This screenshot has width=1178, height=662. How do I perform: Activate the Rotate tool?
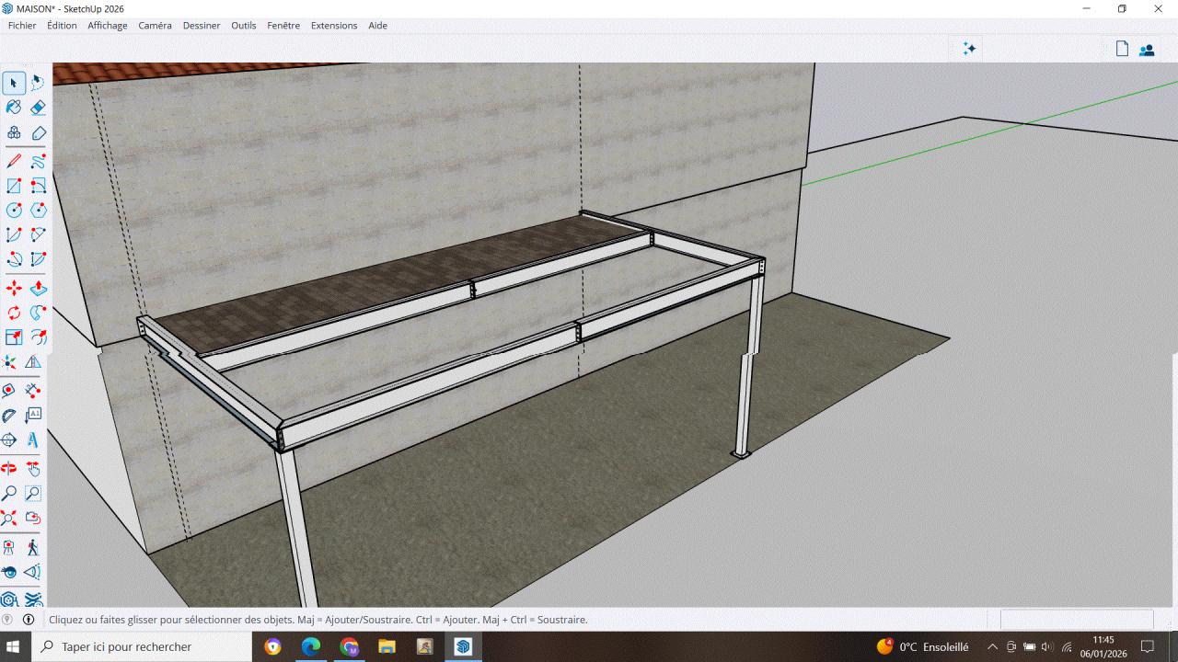click(x=14, y=313)
